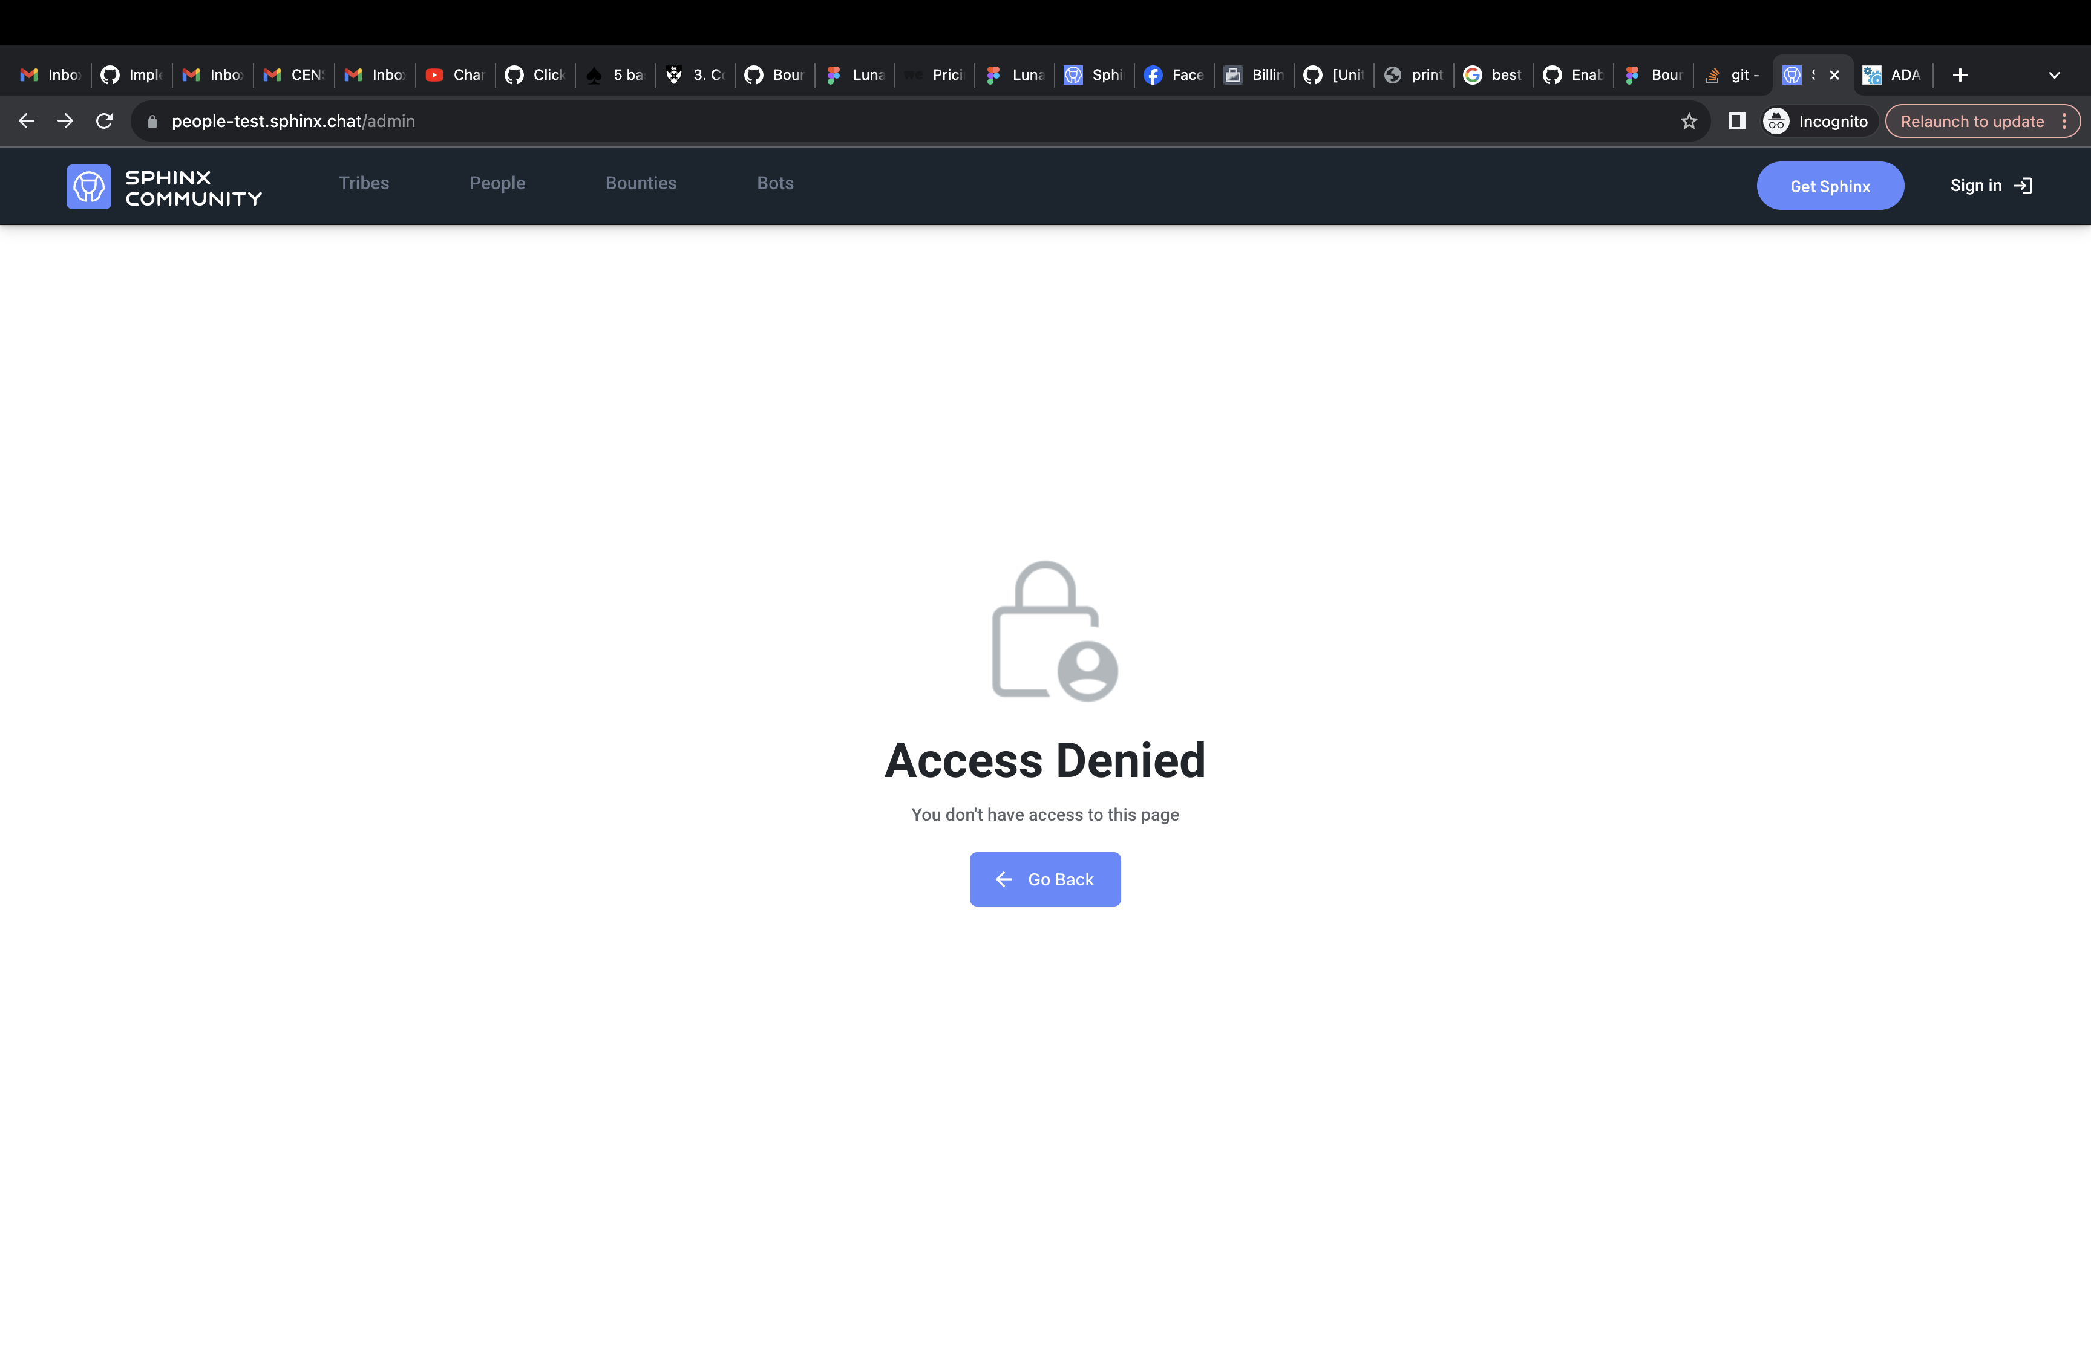Screen dimensions: 2091x1351
Task: Click the Go Back arrow icon
Action: pos(1004,879)
